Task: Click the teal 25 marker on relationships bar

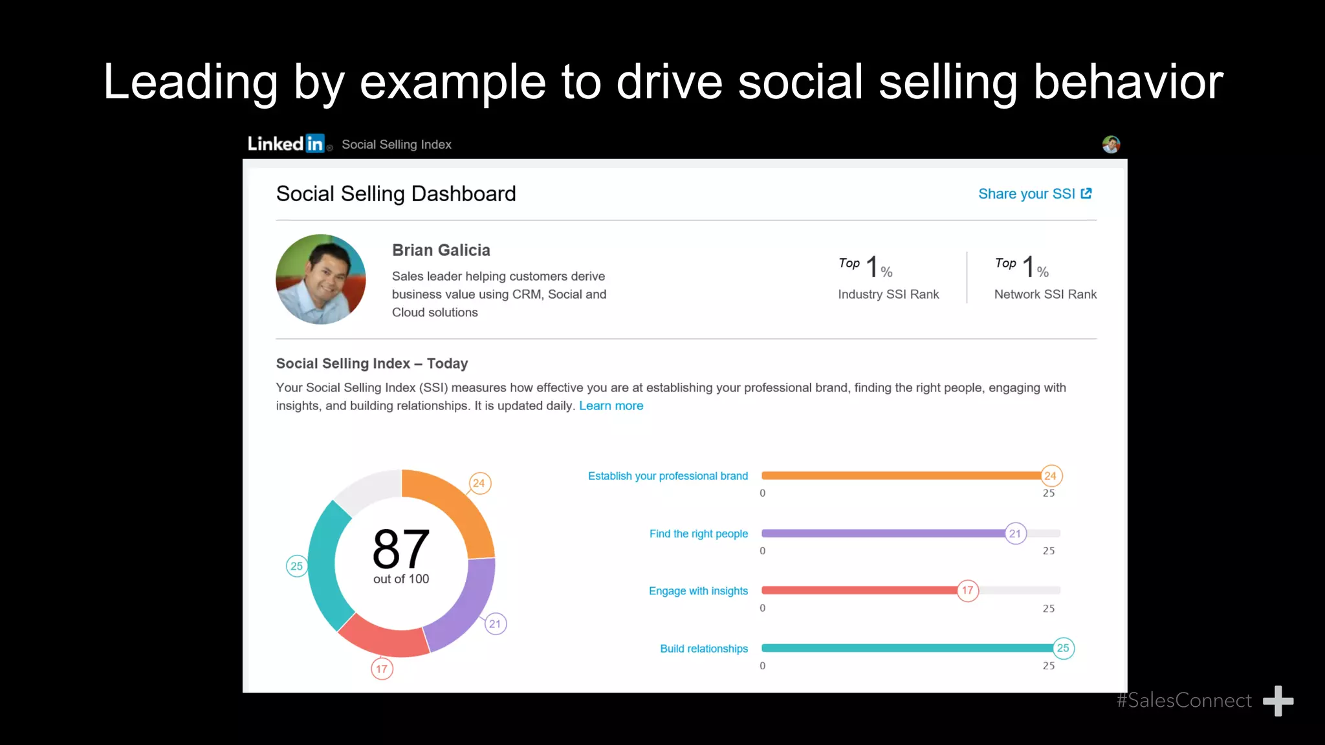Action: [1063, 648]
